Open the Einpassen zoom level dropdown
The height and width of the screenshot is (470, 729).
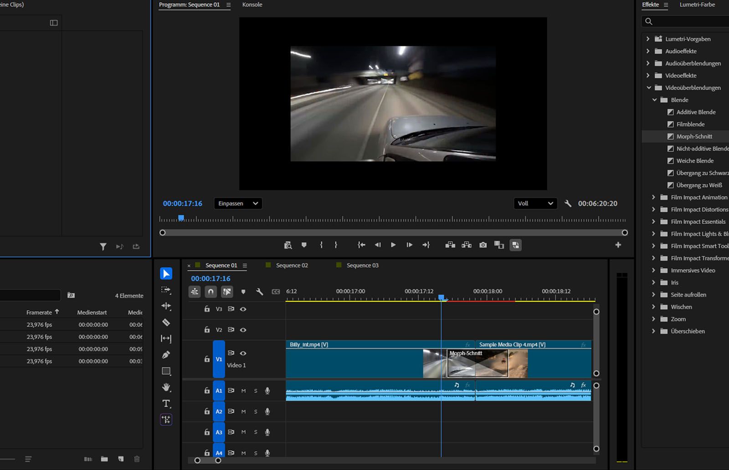coord(238,203)
